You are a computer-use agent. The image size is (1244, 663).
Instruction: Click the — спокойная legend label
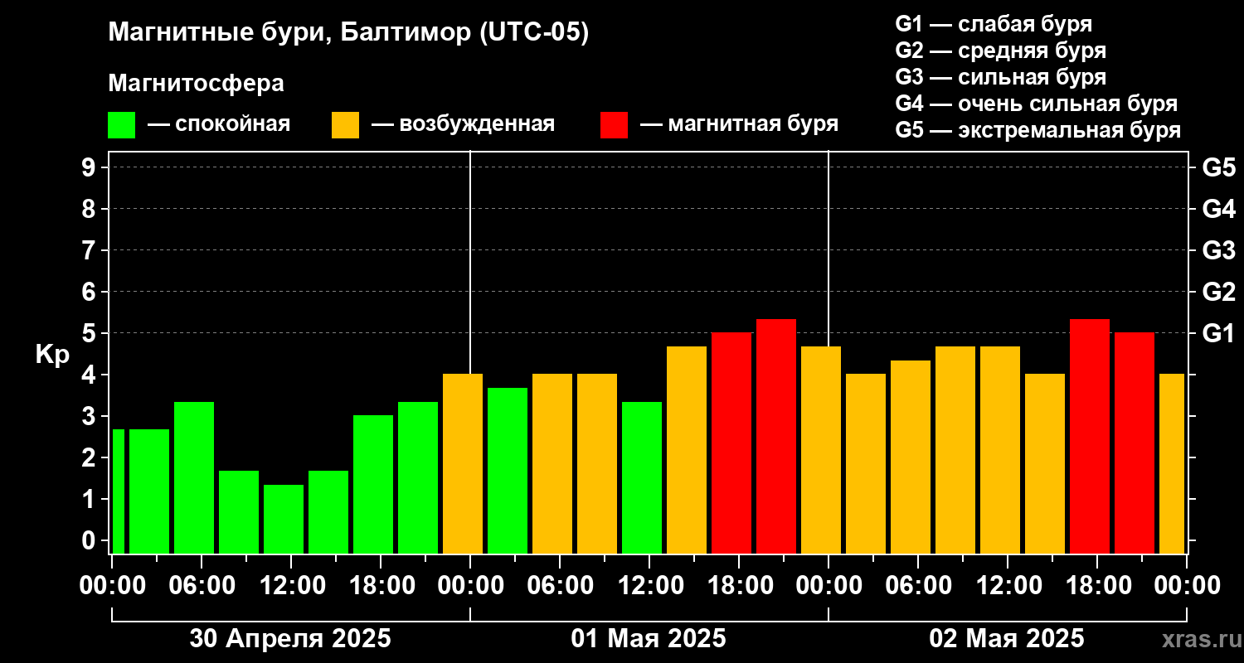click(x=219, y=124)
